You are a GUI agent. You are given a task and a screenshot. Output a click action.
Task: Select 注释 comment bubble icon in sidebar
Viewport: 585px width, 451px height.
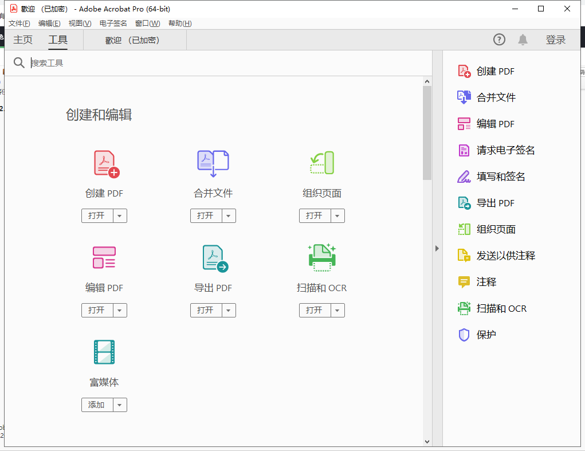(x=464, y=282)
